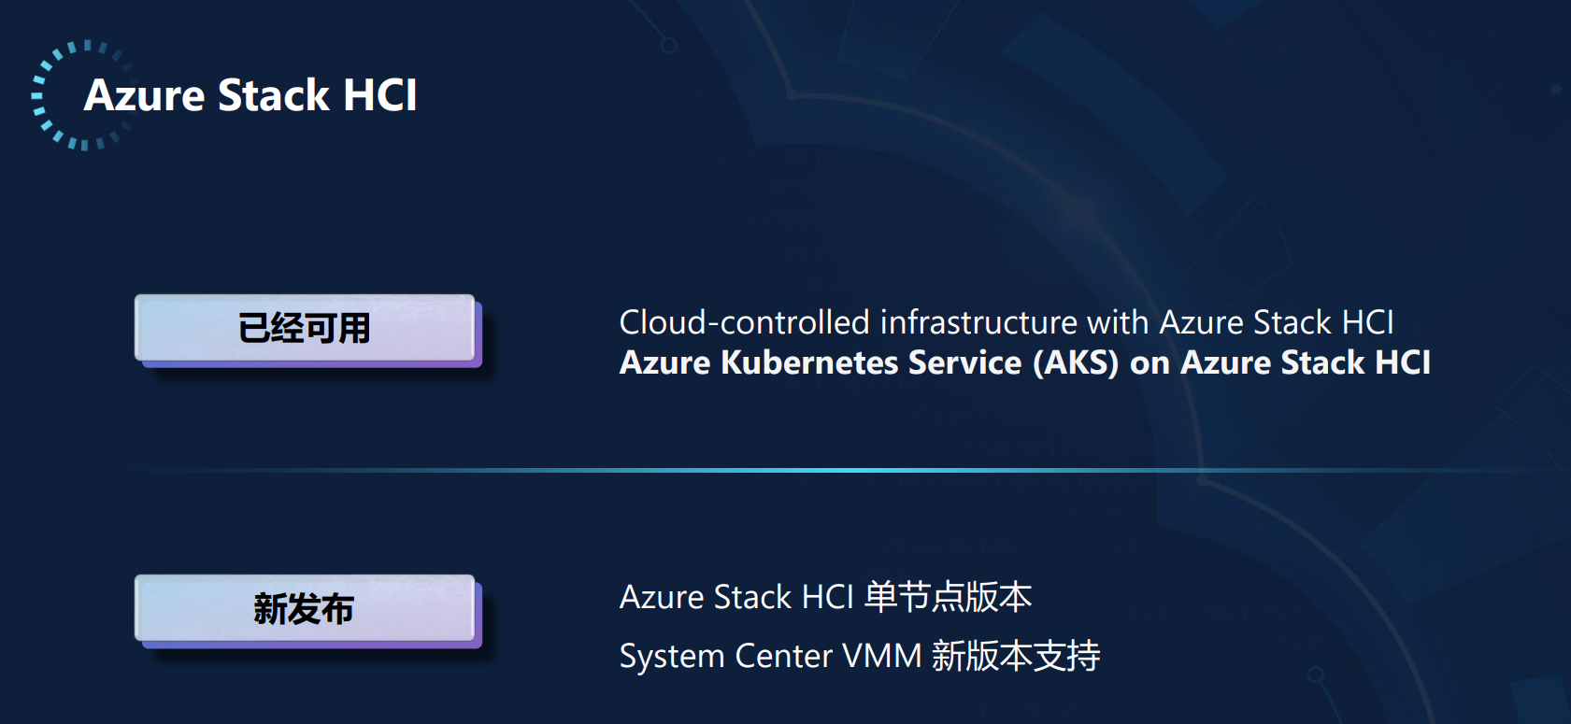Click the small ring decoration at bottom right

(x=1315, y=674)
